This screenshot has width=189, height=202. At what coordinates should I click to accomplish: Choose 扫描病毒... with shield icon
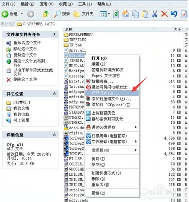click(112, 81)
